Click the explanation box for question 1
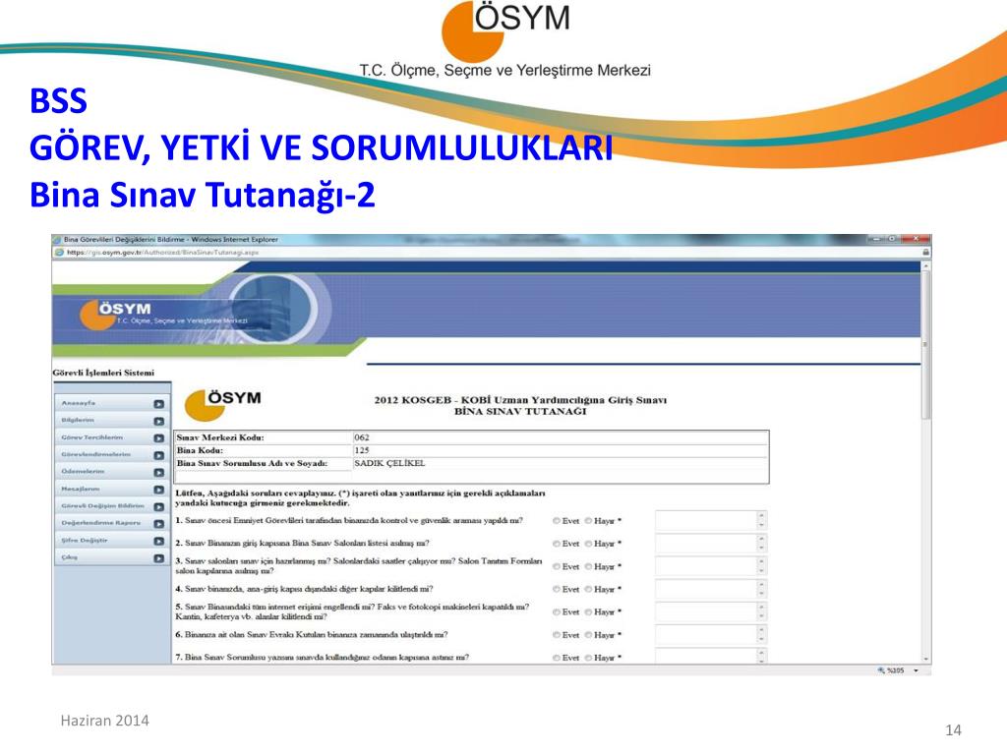 (x=711, y=521)
